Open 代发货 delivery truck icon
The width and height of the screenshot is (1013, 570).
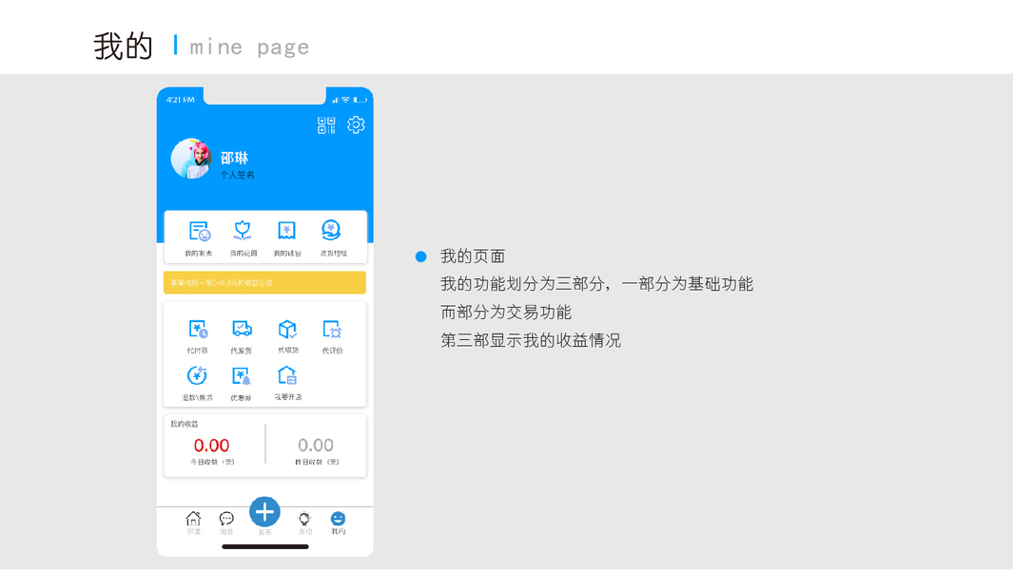(242, 330)
